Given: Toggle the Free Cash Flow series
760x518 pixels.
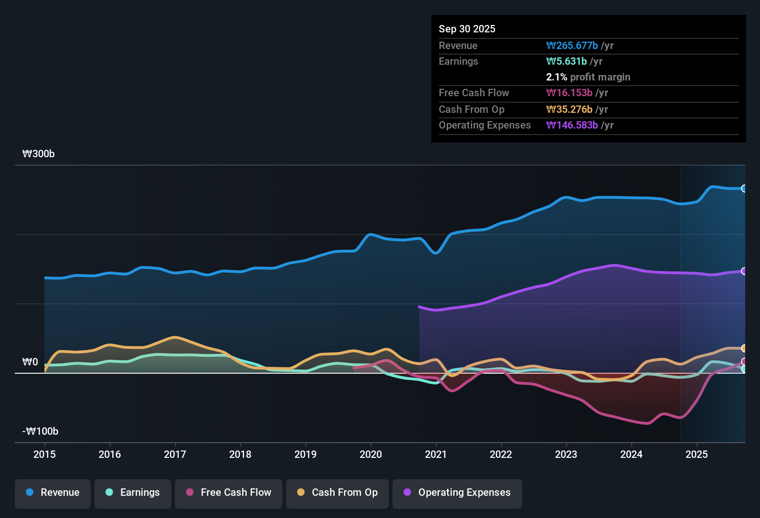Looking at the screenshot, I should pyautogui.click(x=228, y=493).
